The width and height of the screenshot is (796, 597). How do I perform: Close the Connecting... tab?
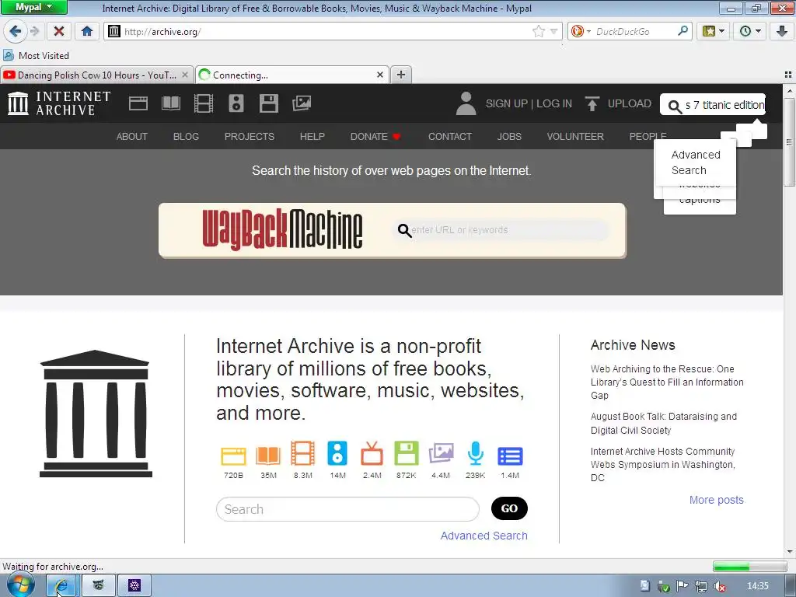(379, 75)
